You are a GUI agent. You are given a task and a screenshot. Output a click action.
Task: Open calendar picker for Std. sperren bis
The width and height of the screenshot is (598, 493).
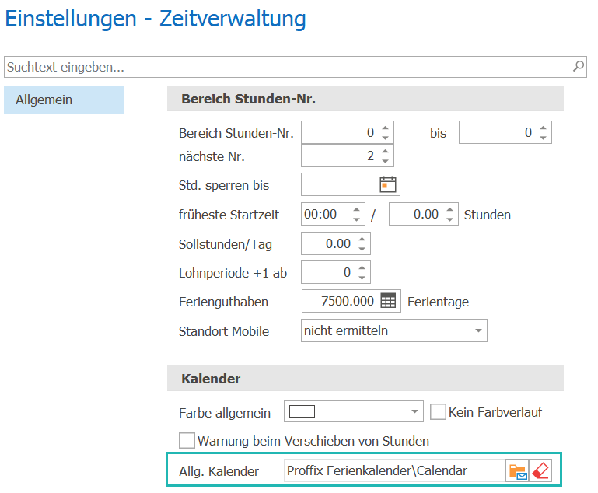(388, 184)
